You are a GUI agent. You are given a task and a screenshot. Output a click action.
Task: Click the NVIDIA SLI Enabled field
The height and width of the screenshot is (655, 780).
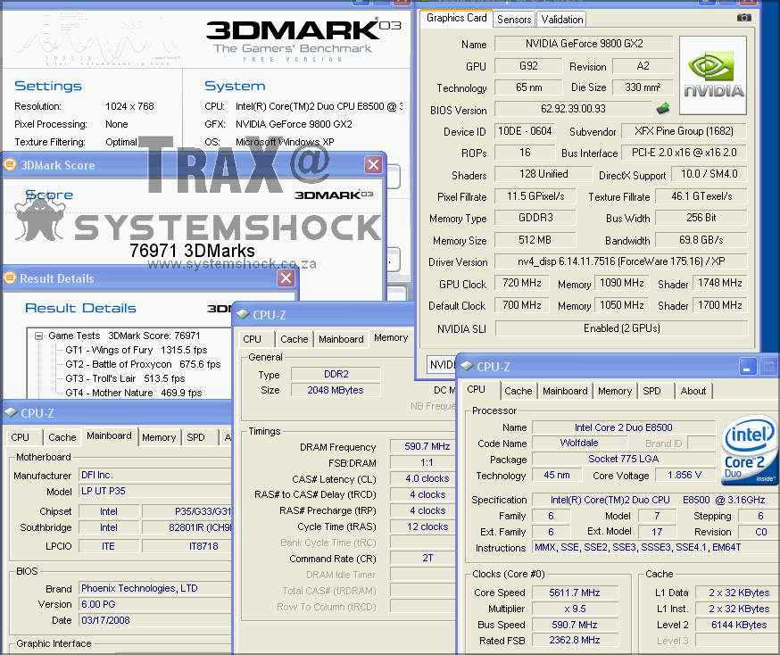[x=621, y=328]
